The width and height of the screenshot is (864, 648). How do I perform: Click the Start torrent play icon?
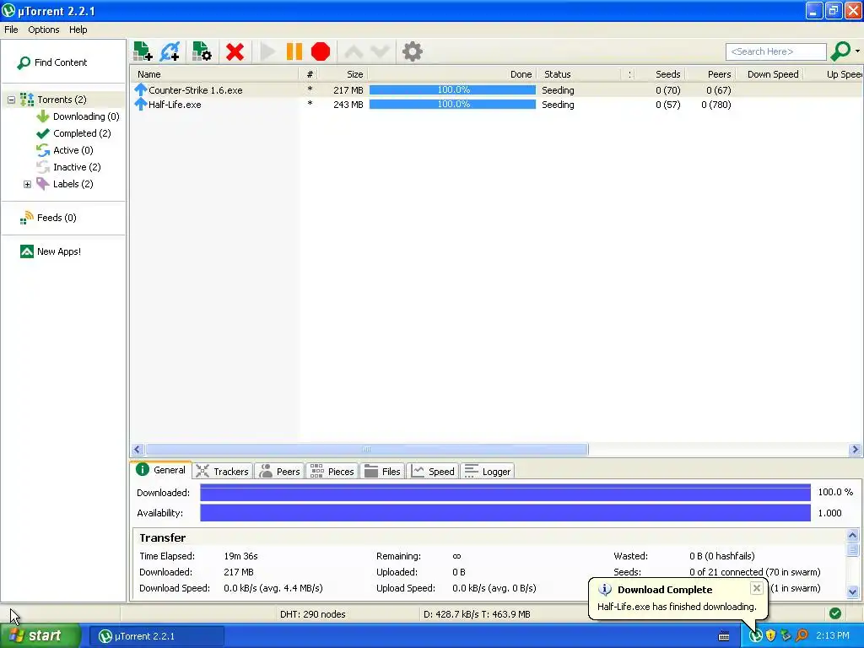point(267,51)
